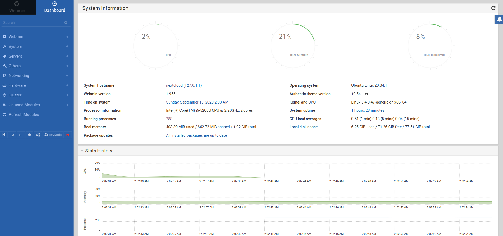Open the nextcloud (127.0.1.1) hostname link
The width and height of the screenshot is (503, 236).
tap(184, 85)
